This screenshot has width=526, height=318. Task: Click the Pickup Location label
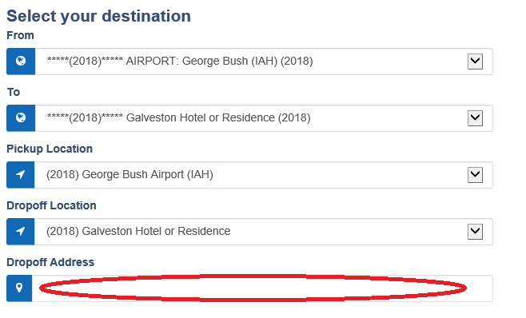[50, 149]
